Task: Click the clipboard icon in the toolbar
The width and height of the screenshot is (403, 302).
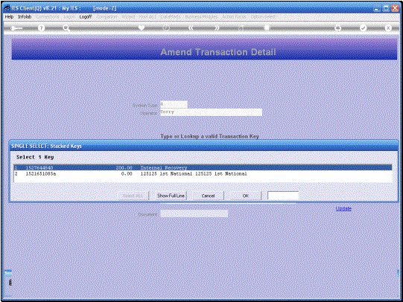Action: coord(267,28)
